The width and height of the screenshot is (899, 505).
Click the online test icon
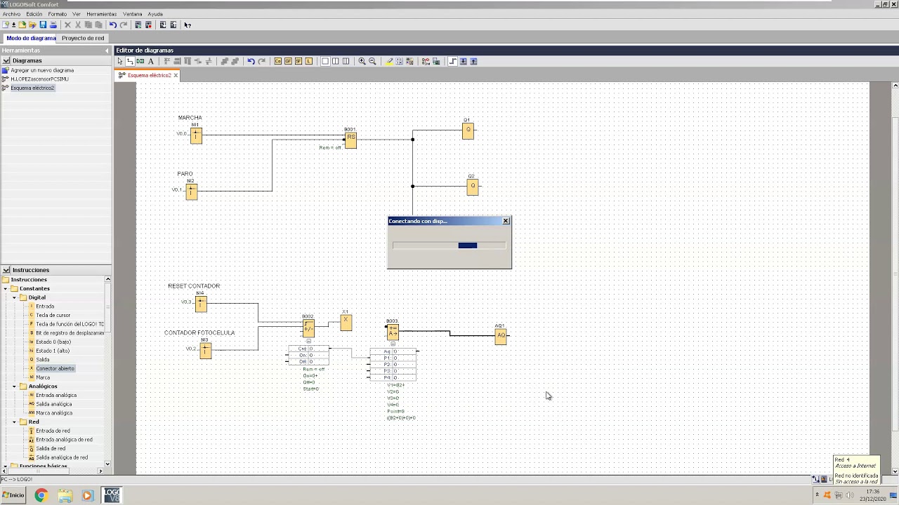[x=436, y=61]
